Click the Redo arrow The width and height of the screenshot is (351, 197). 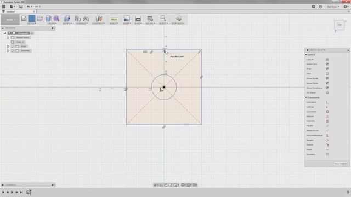click(36, 7)
